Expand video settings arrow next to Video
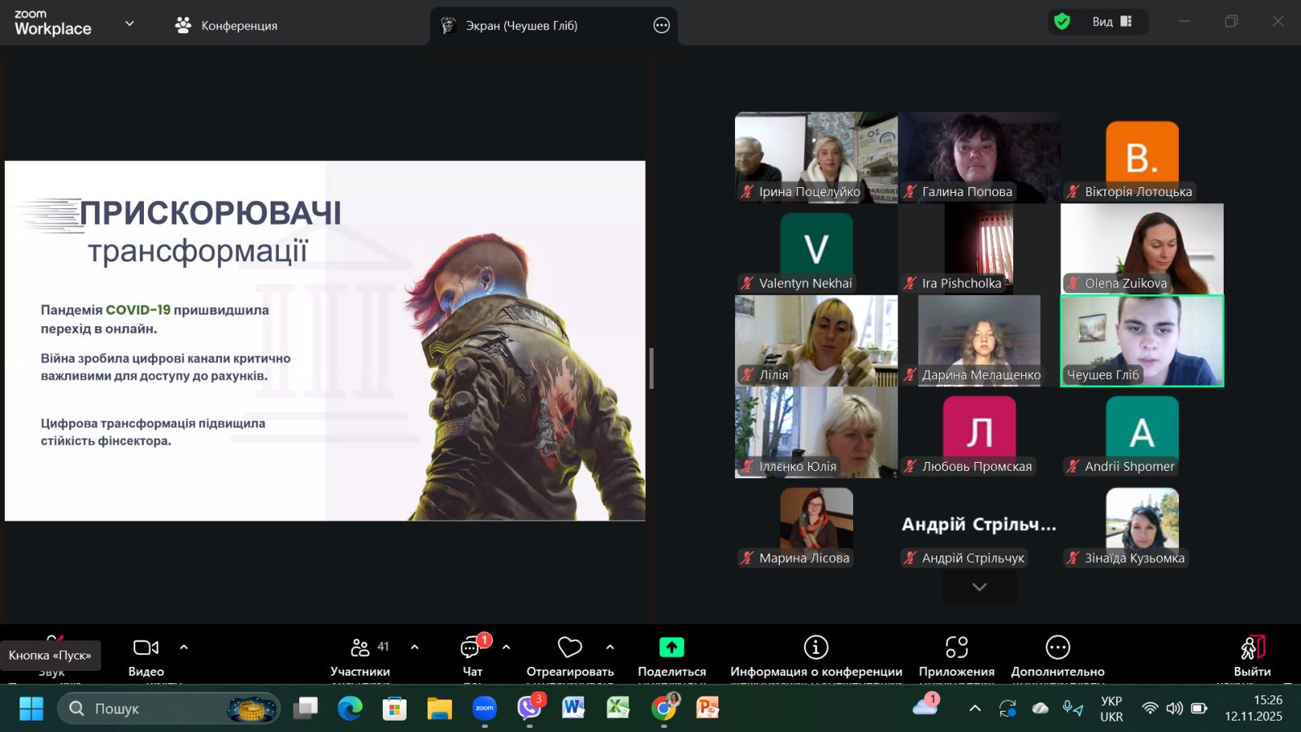 (184, 647)
